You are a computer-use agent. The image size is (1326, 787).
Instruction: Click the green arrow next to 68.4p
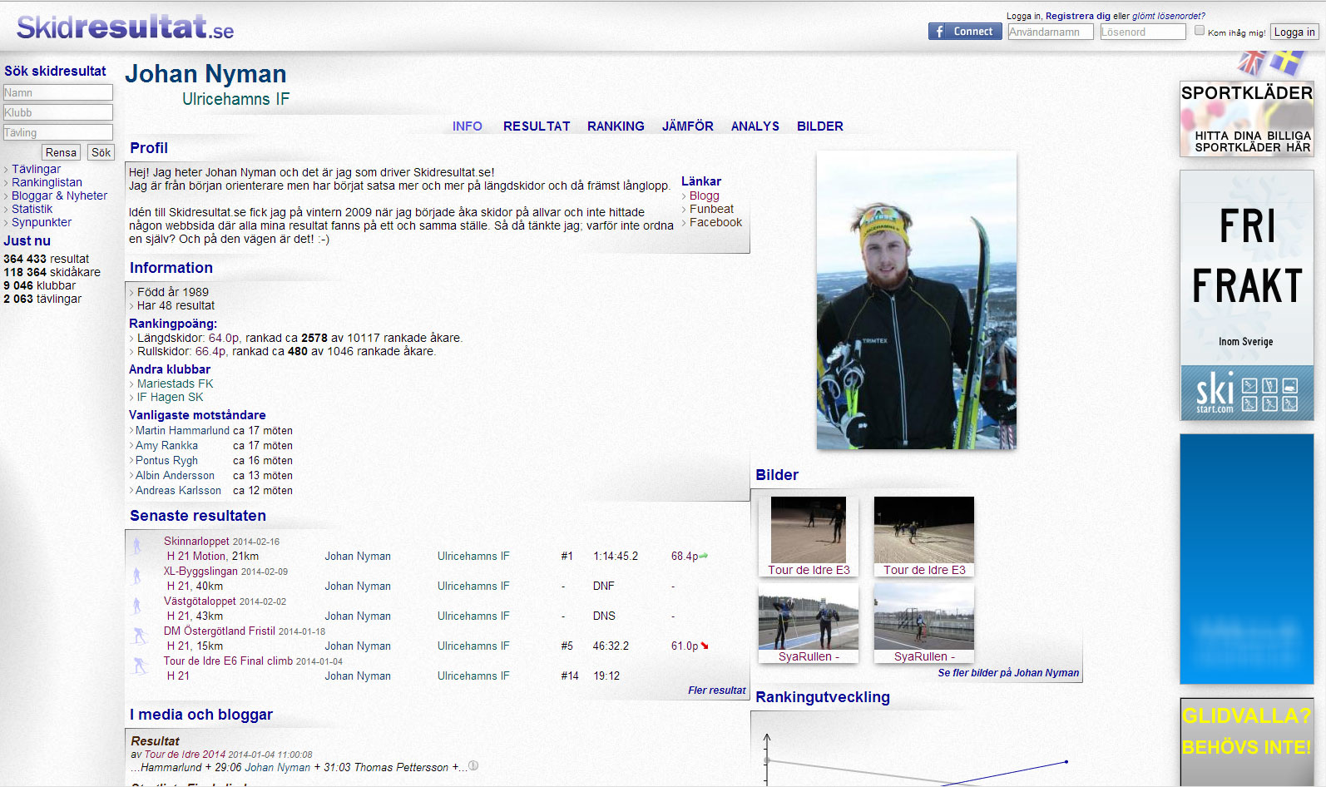coord(704,556)
